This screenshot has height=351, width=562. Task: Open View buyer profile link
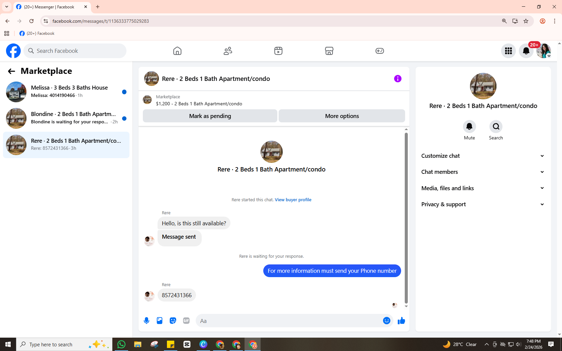[293, 200]
